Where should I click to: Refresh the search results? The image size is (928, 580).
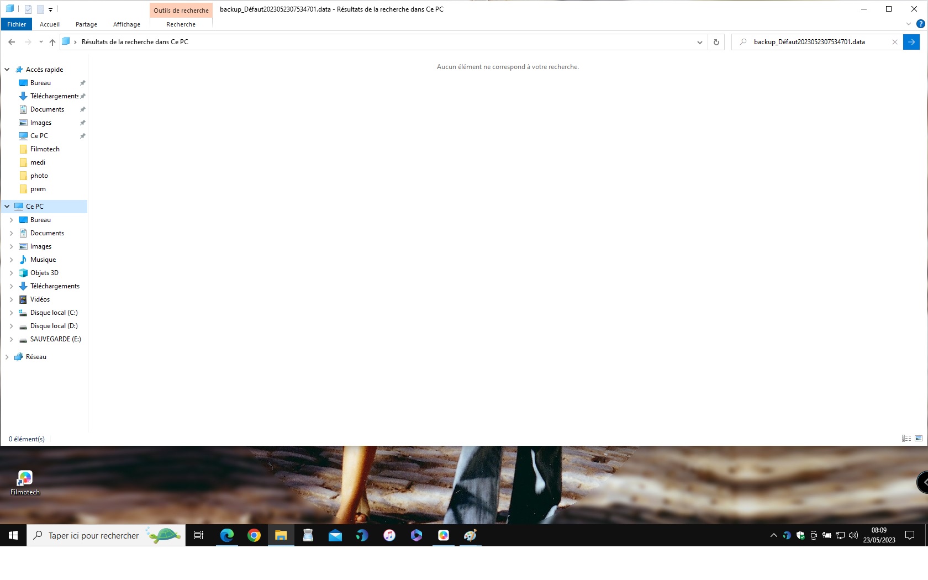[x=716, y=42]
